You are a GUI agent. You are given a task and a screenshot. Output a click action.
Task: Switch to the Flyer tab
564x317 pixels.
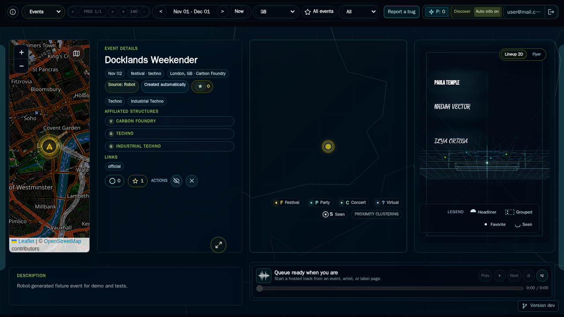(537, 55)
